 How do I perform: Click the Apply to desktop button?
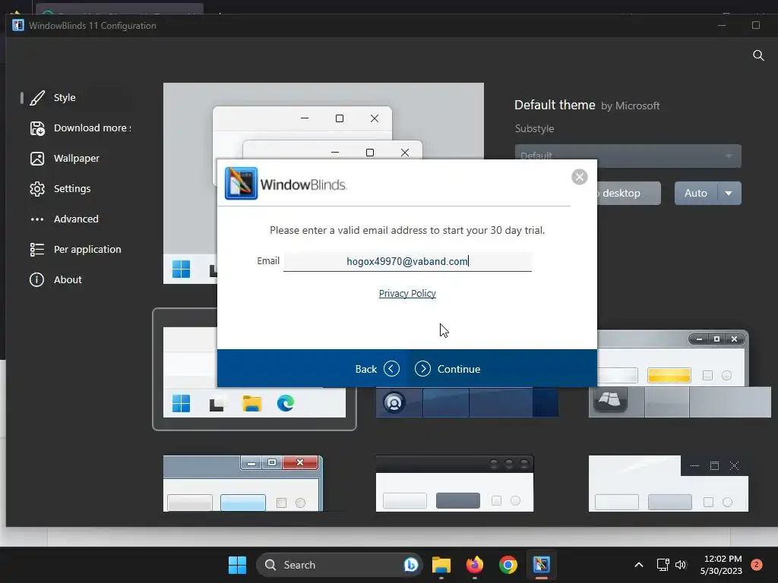(x=628, y=193)
